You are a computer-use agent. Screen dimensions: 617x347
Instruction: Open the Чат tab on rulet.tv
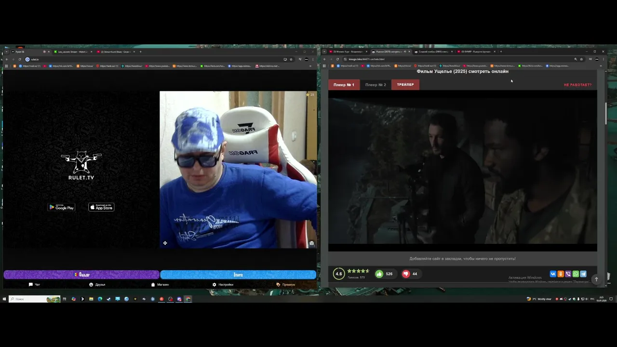click(34, 284)
